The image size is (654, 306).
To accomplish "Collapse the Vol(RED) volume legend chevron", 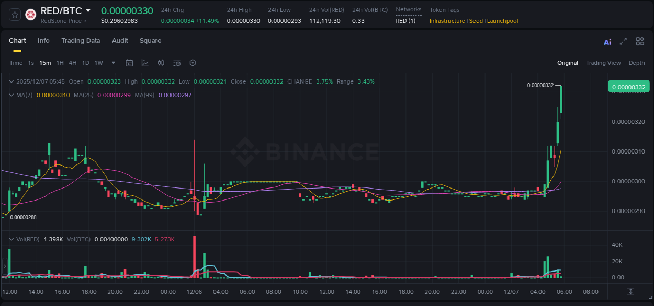I will pyautogui.click(x=12, y=239).
